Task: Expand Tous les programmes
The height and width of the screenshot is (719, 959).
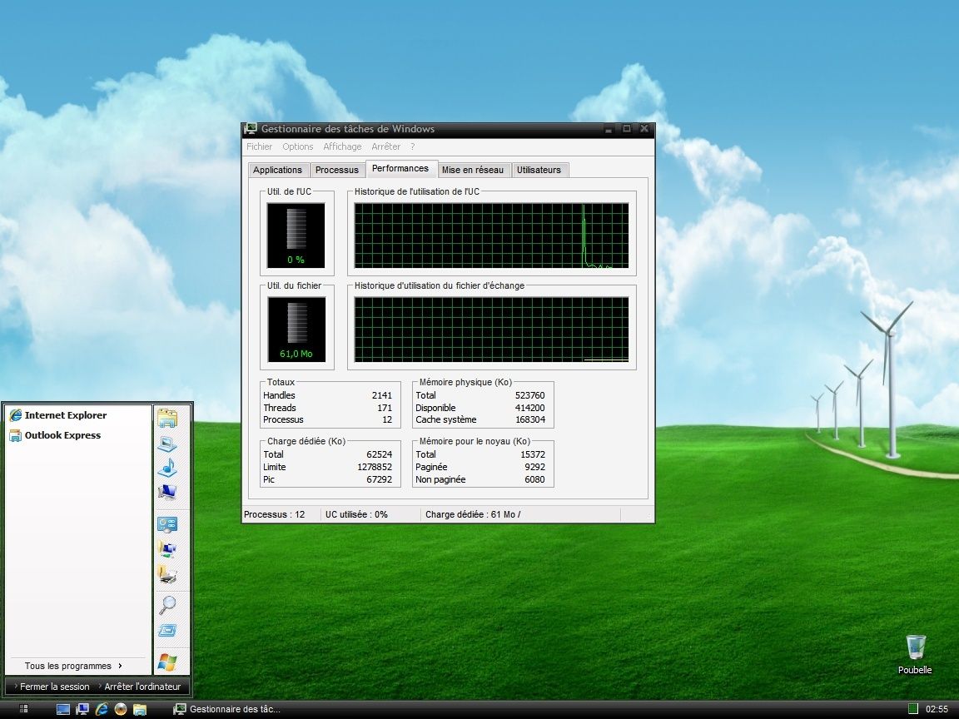Action: (x=73, y=666)
